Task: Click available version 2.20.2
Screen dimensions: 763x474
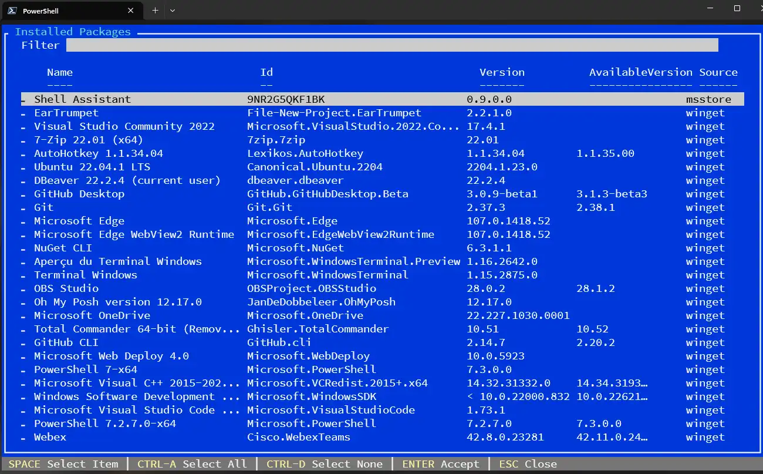Action: tap(596, 342)
